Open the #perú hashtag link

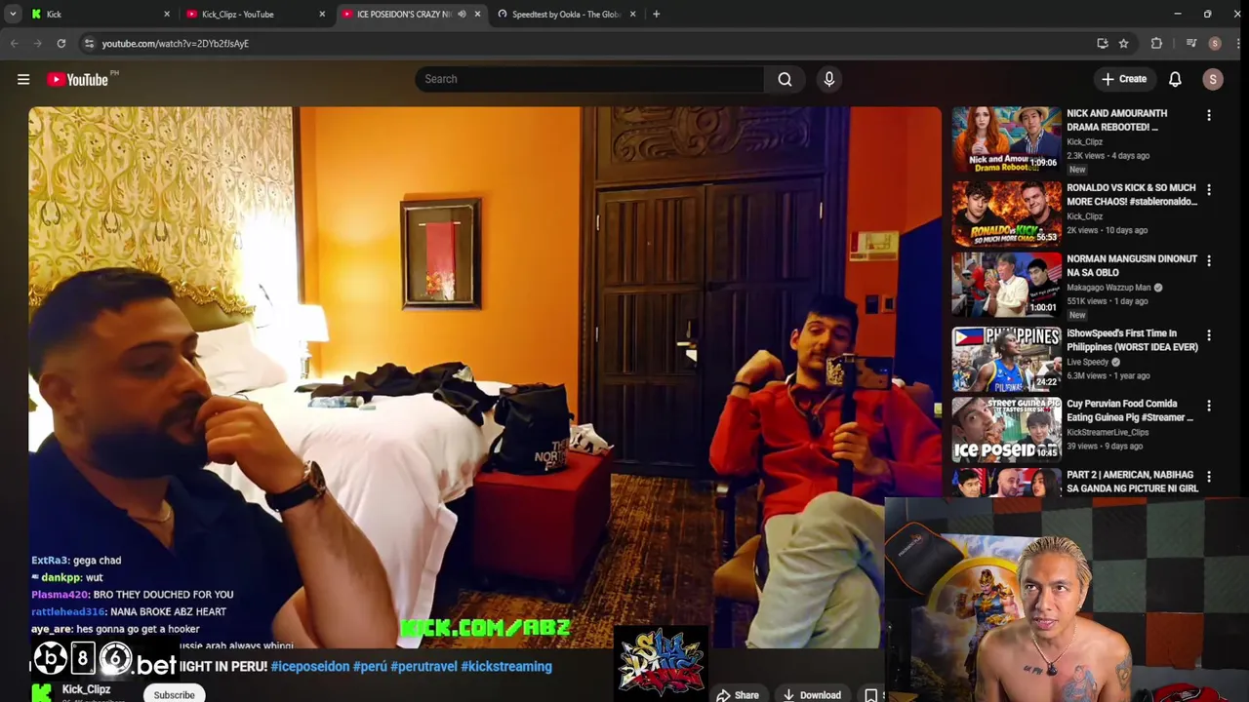click(370, 667)
